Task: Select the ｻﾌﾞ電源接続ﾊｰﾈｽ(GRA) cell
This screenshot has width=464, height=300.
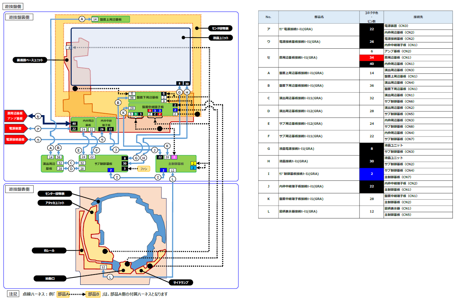Action: tap(319, 29)
